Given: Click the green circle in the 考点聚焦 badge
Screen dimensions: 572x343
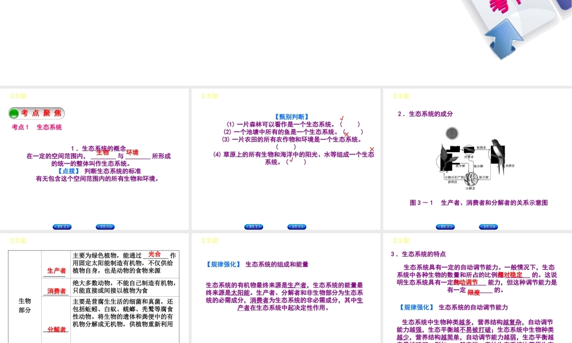Looking at the screenshot, I should [x=14, y=114].
